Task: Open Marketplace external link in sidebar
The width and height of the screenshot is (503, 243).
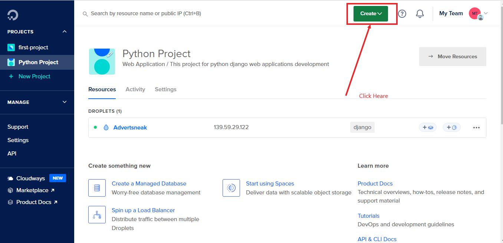Action: point(35,190)
